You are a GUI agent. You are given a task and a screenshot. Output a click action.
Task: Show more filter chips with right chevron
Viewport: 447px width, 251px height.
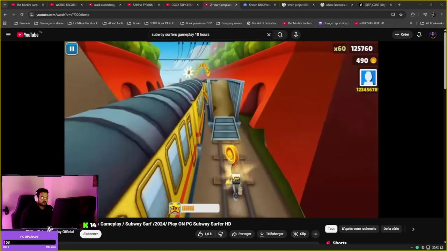413,229
